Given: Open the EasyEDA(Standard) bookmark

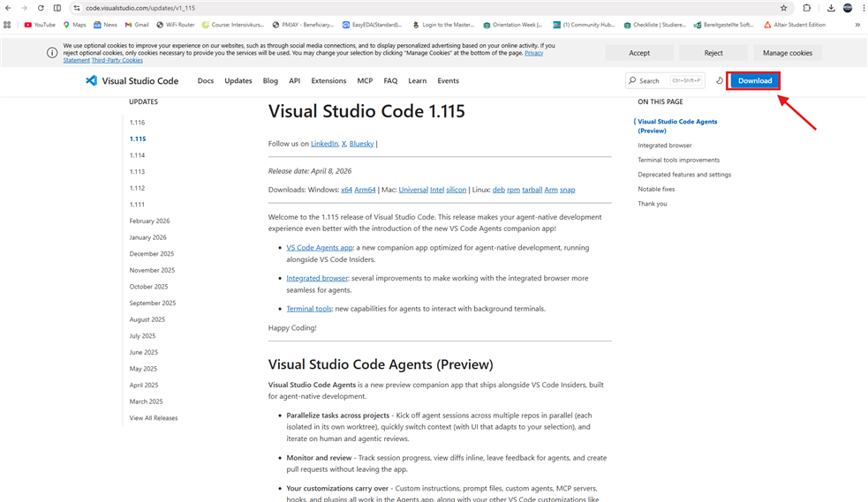Looking at the screenshot, I should [x=372, y=25].
